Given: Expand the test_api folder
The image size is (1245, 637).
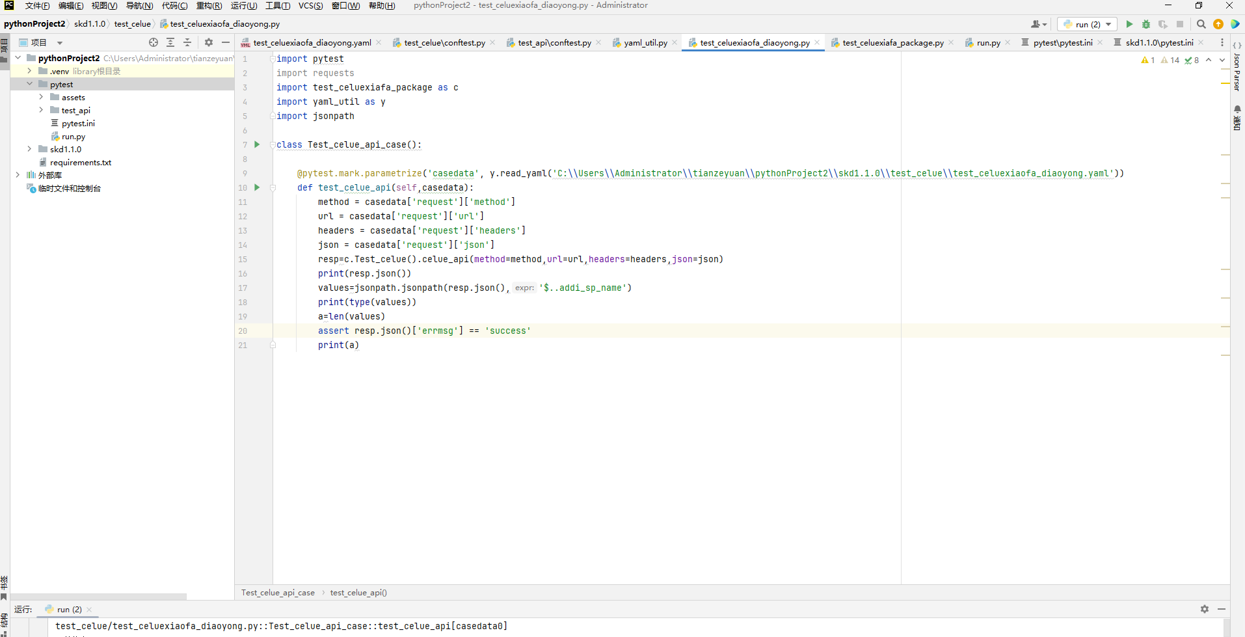Looking at the screenshot, I should point(41,110).
